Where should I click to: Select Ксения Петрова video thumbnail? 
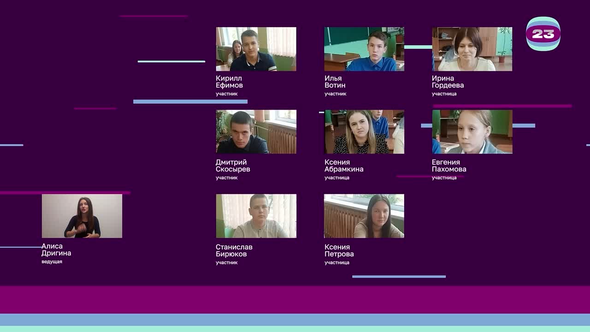pyautogui.click(x=364, y=216)
